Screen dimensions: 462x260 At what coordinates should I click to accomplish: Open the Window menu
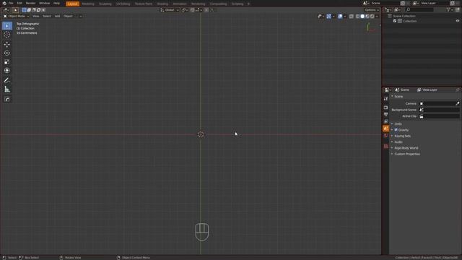point(45,3)
